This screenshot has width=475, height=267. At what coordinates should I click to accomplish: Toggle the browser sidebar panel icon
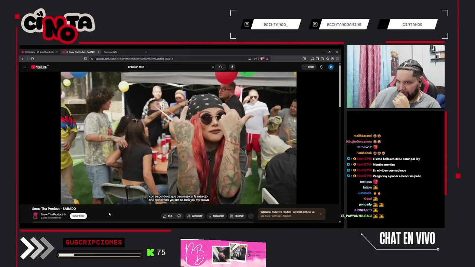point(317,59)
